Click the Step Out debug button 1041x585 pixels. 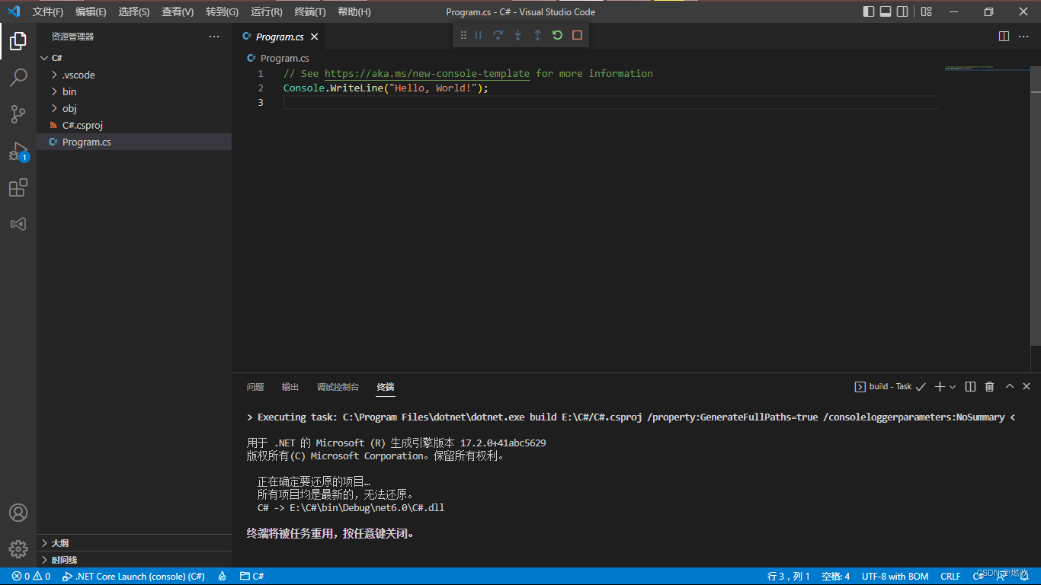coord(537,35)
